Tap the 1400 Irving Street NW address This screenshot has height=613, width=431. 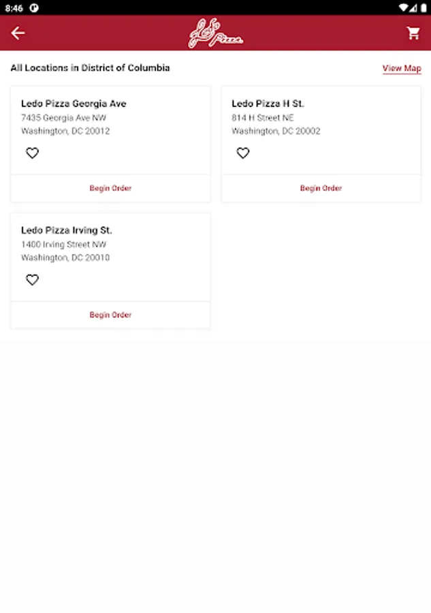(x=63, y=245)
